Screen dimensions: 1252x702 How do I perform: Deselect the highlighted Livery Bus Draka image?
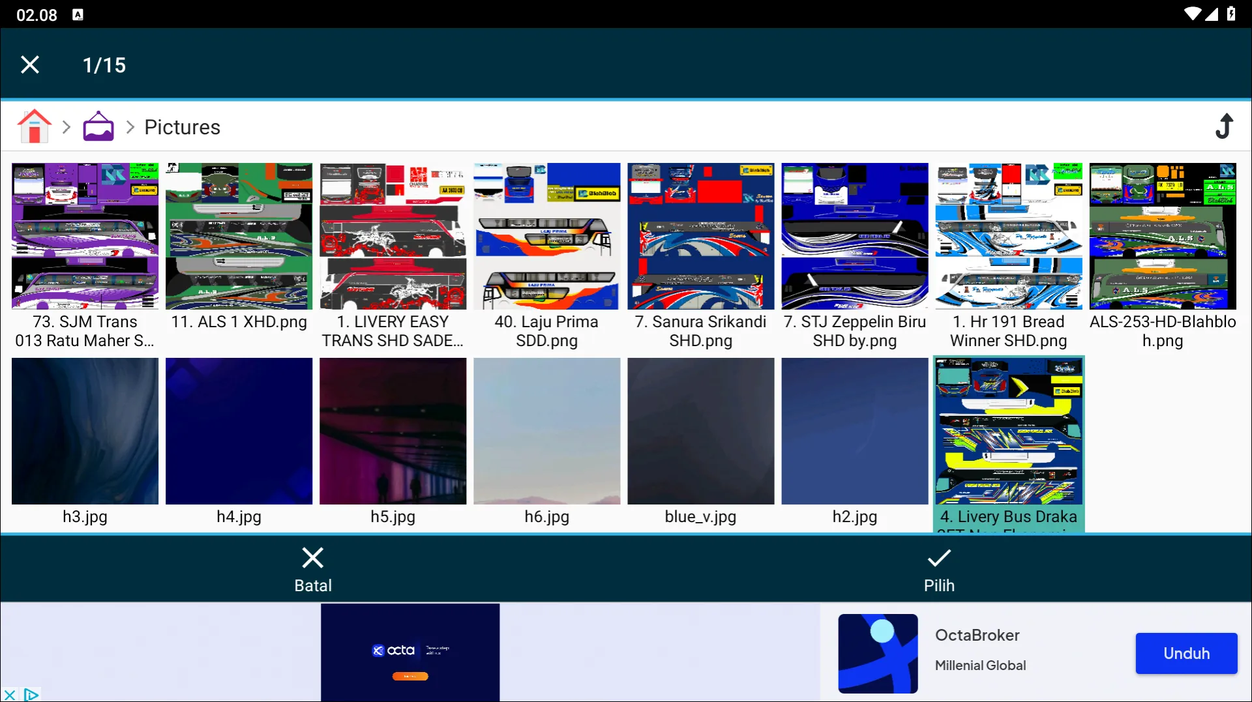(1008, 431)
